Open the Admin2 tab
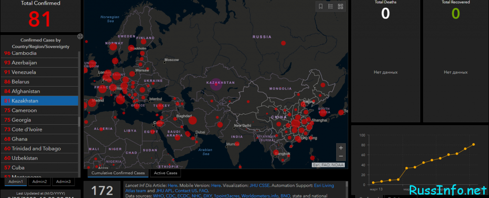The image size is (489, 198). (40, 181)
